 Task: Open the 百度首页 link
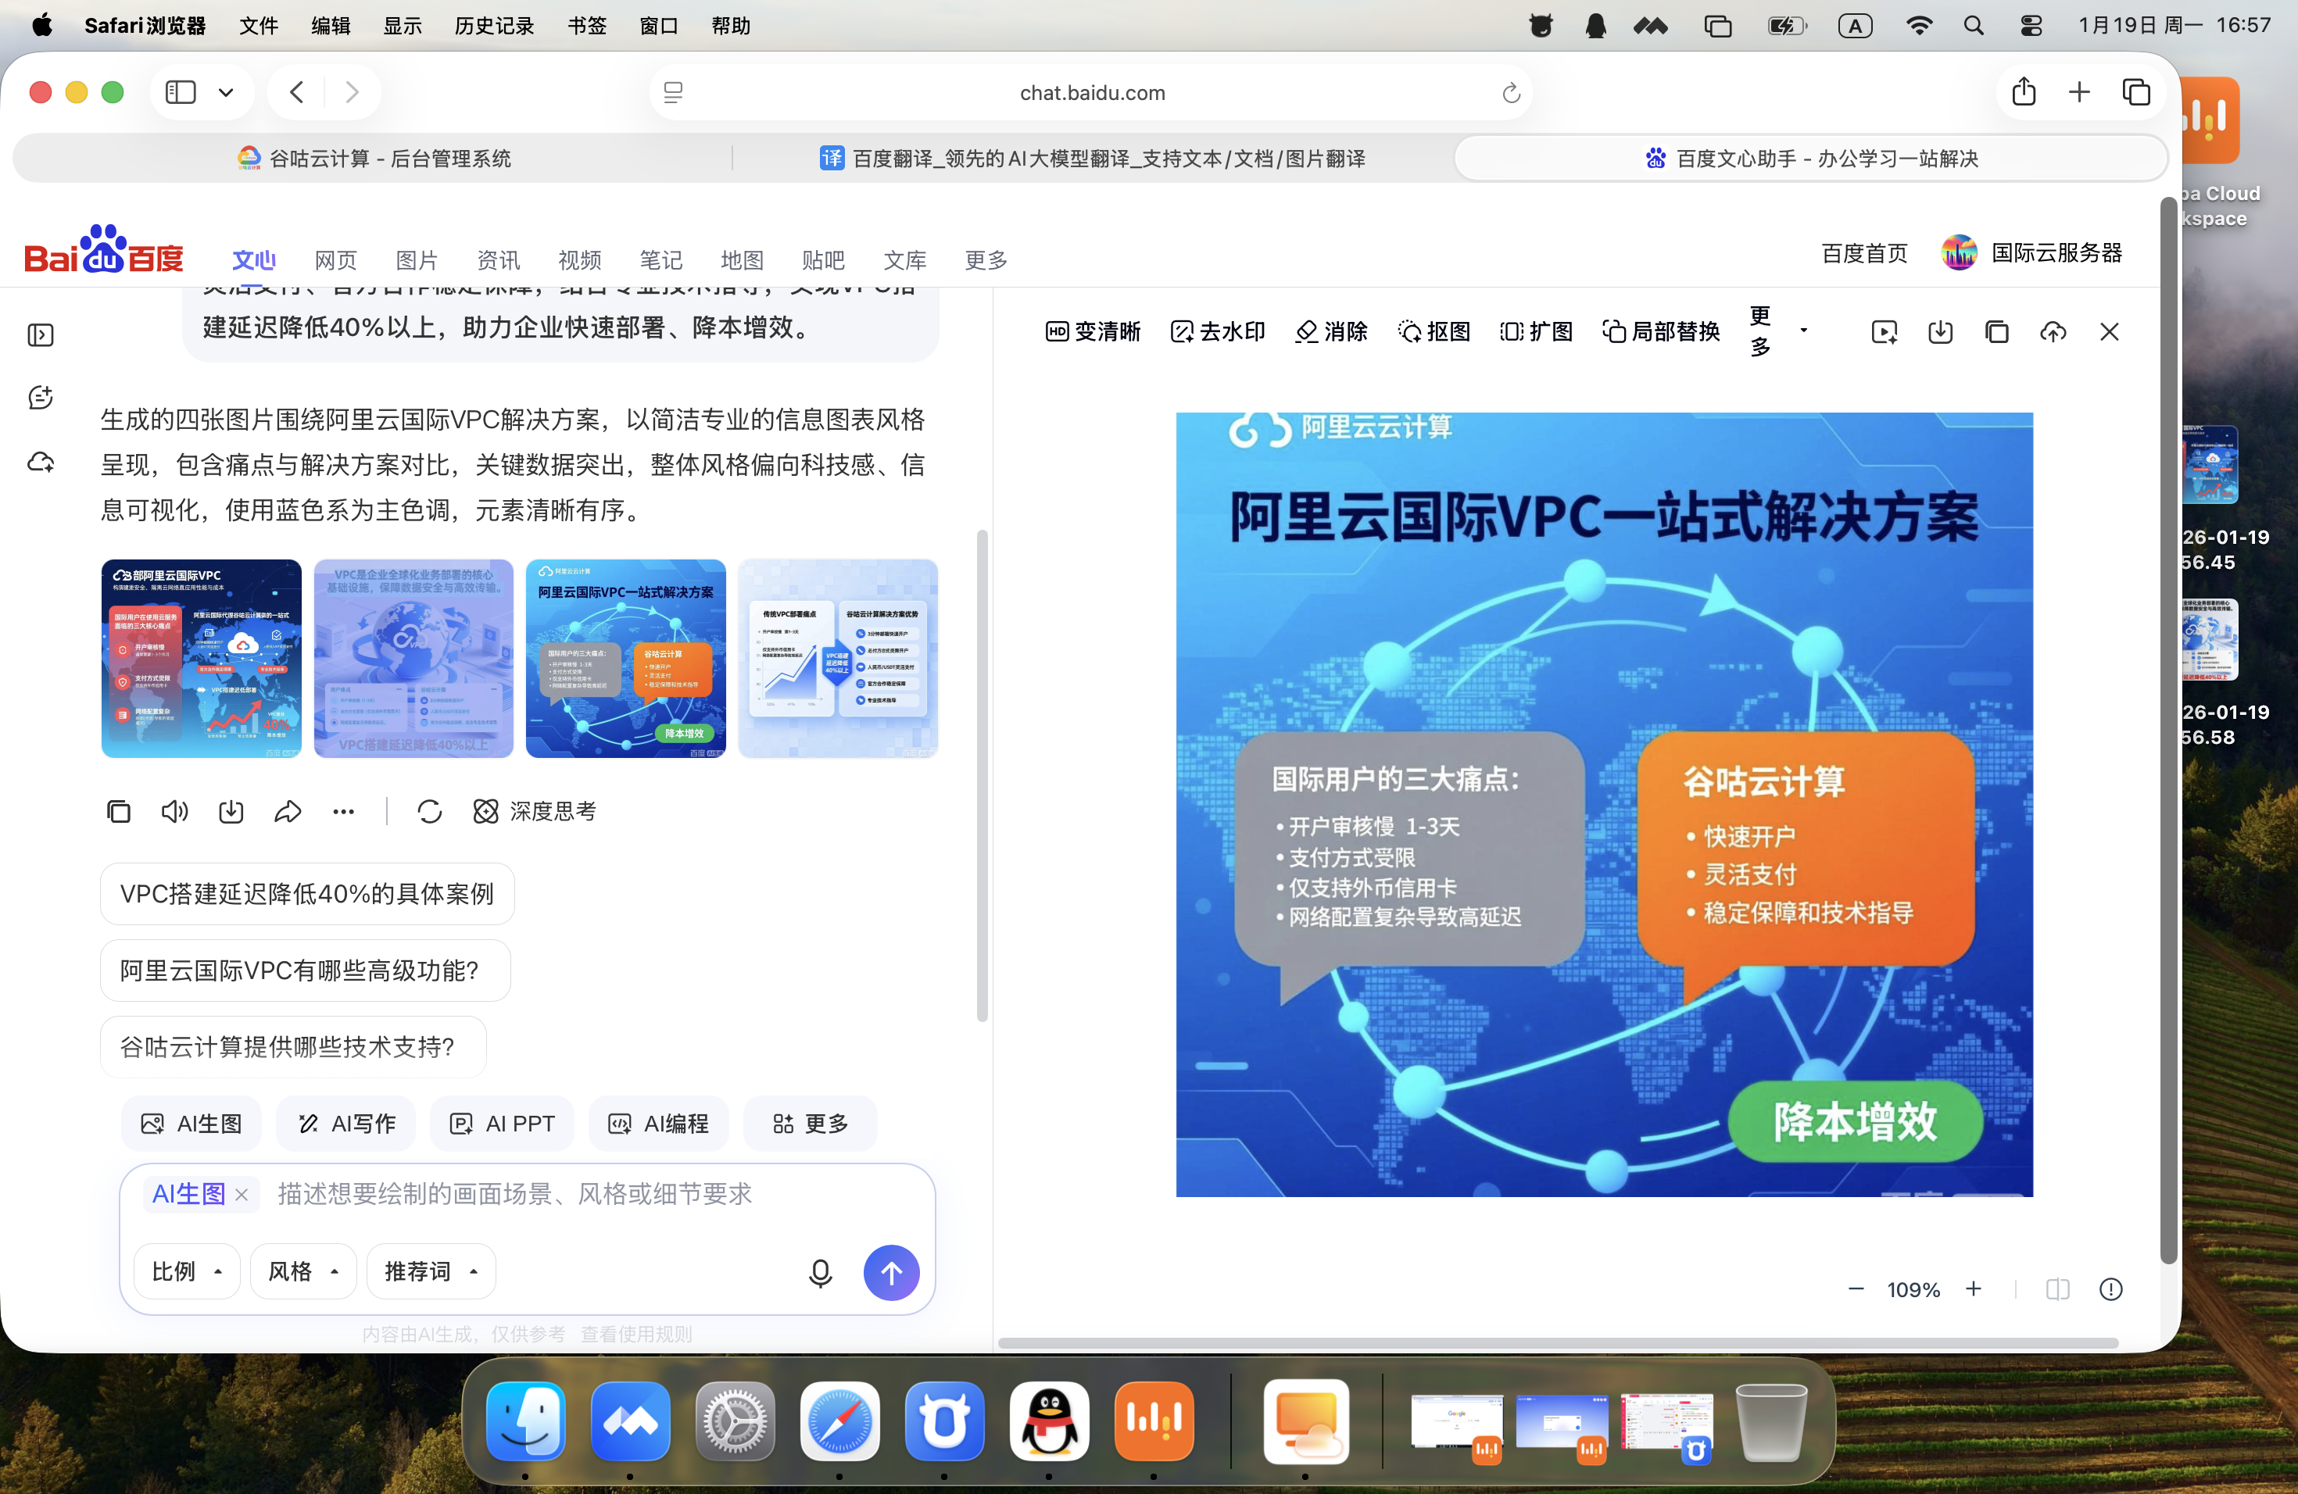(x=1863, y=253)
